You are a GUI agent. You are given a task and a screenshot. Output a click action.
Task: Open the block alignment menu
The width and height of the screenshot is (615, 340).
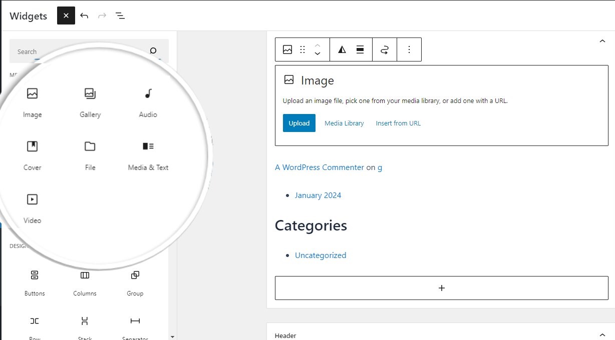pos(360,49)
